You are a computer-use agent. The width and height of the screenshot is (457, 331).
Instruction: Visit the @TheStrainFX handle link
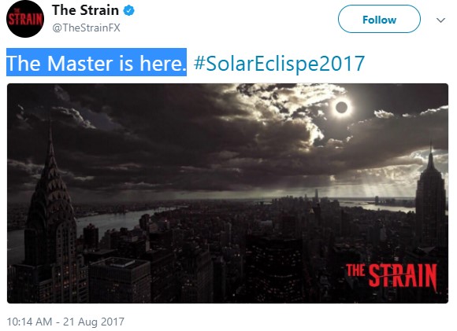click(x=86, y=28)
